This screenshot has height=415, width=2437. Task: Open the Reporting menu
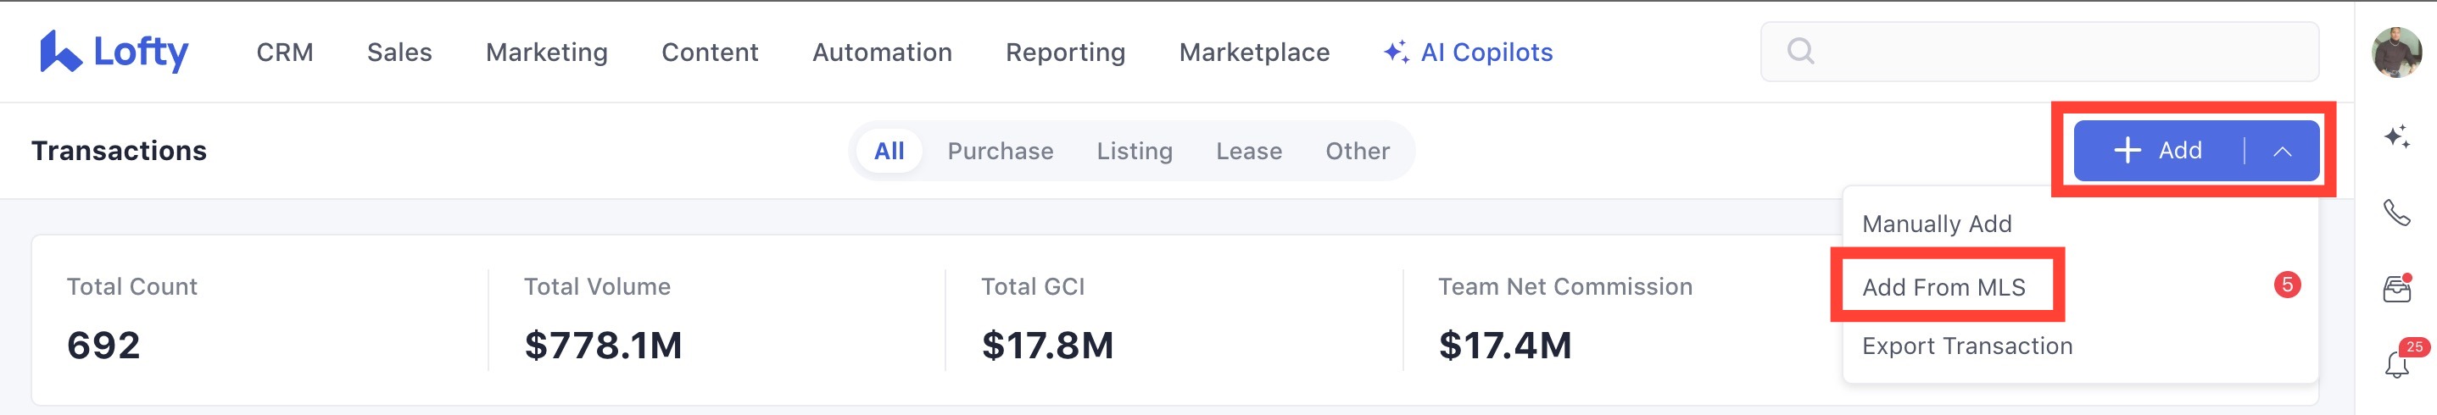tap(1065, 52)
